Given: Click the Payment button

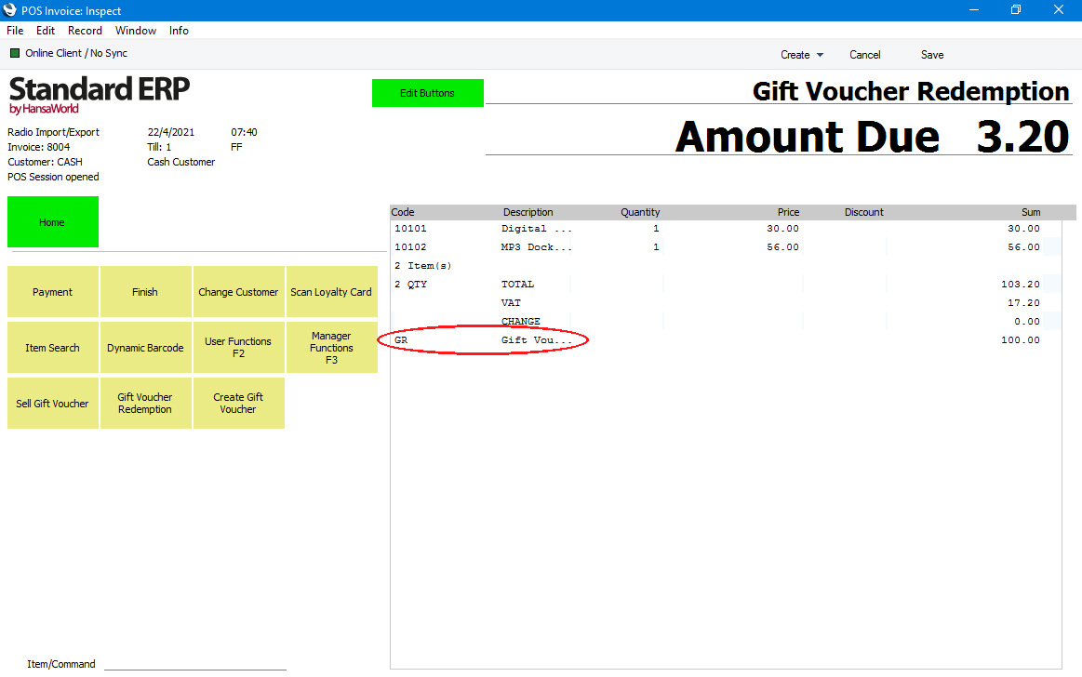Looking at the screenshot, I should point(52,292).
